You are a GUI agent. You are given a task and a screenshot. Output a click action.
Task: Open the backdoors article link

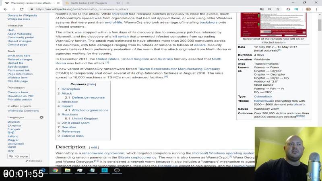click(x=208, y=23)
